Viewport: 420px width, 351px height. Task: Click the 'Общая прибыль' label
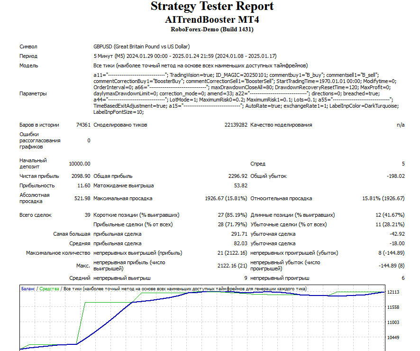(x=113, y=176)
